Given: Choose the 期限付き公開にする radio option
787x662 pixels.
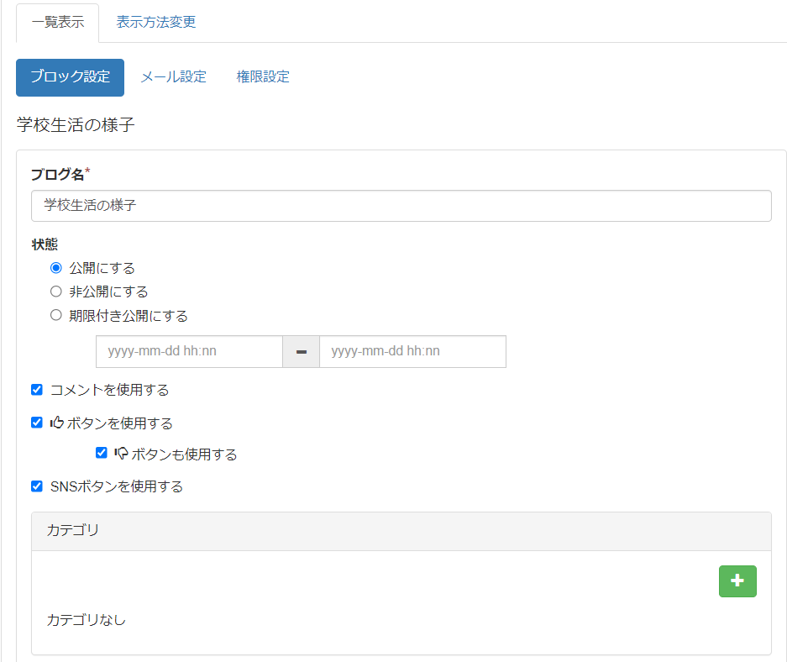Looking at the screenshot, I should [56, 316].
